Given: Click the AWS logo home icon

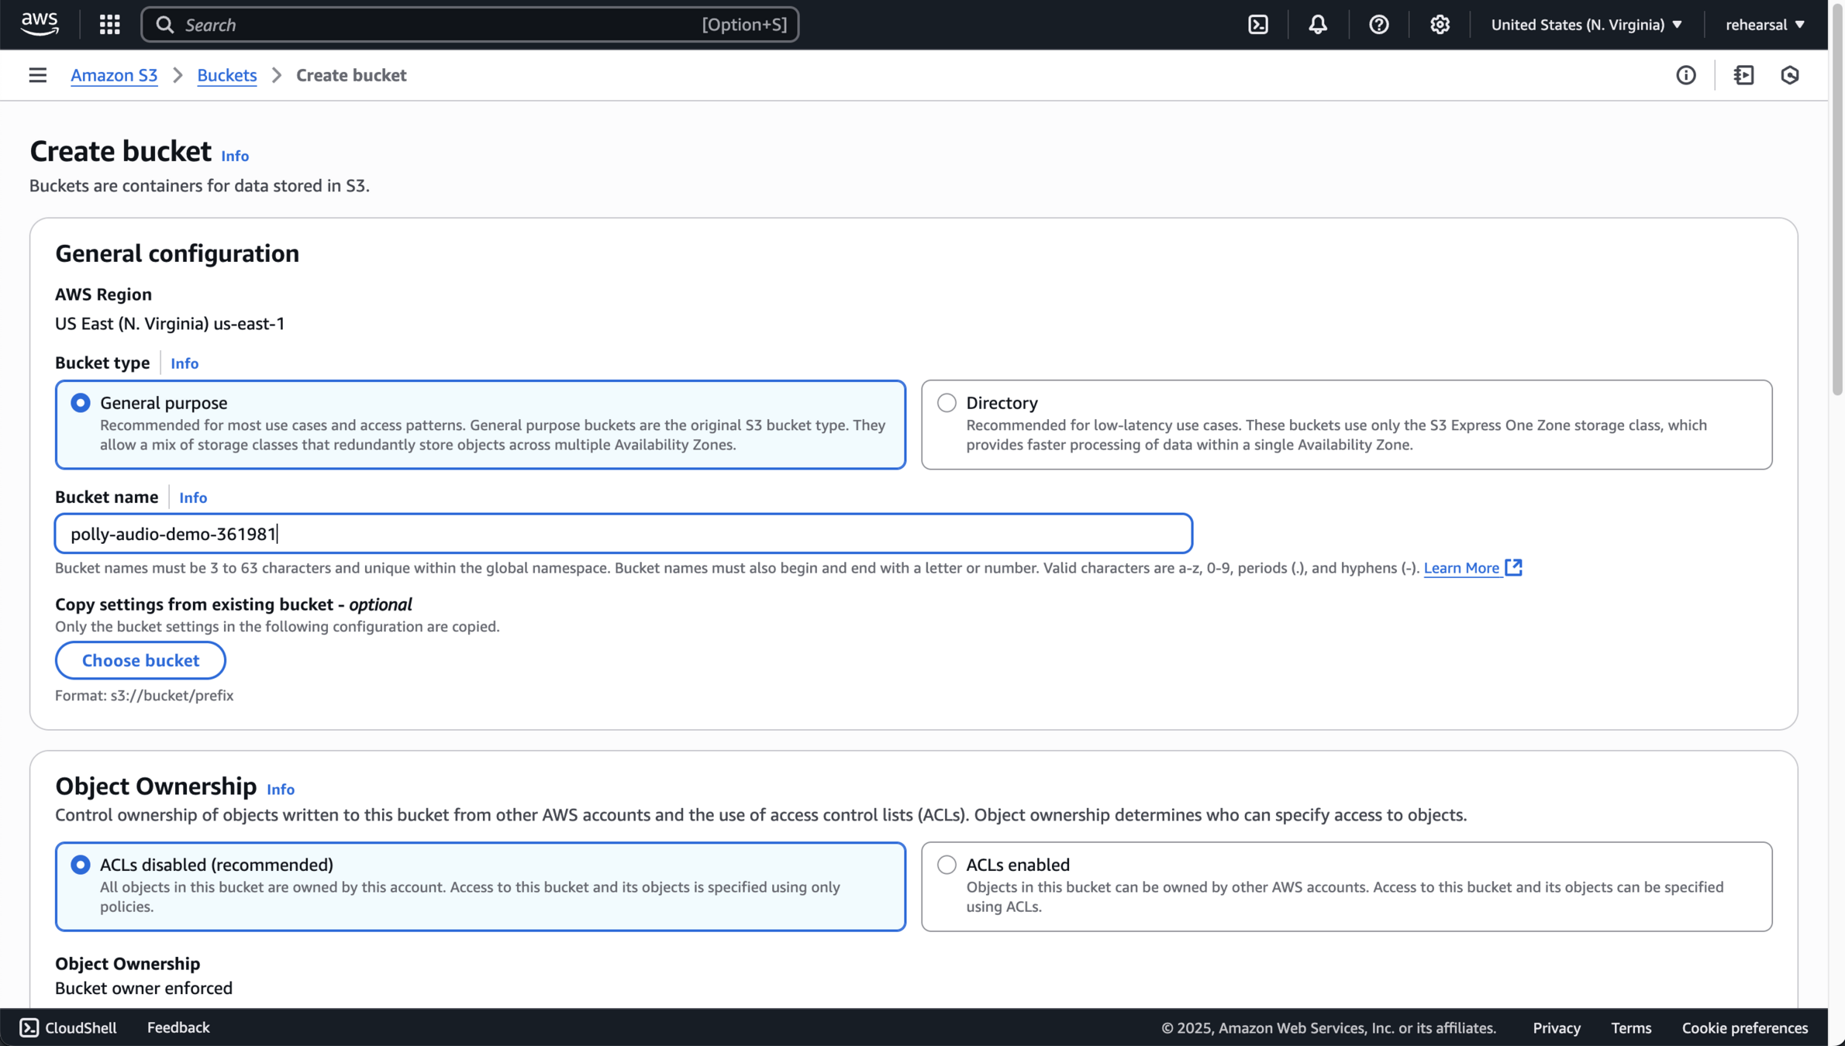Looking at the screenshot, I should click(x=39, y=24).
